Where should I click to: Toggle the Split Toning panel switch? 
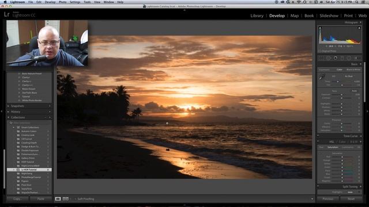click(x=318, y=186)
